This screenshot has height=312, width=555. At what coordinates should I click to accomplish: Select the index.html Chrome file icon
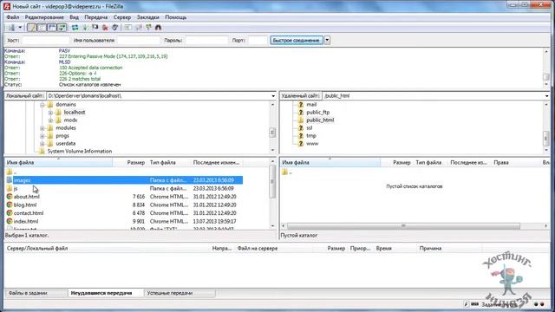coord(10,221)
